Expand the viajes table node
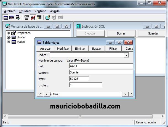Screen dimensions: 168x127 [x=8, y=42]
